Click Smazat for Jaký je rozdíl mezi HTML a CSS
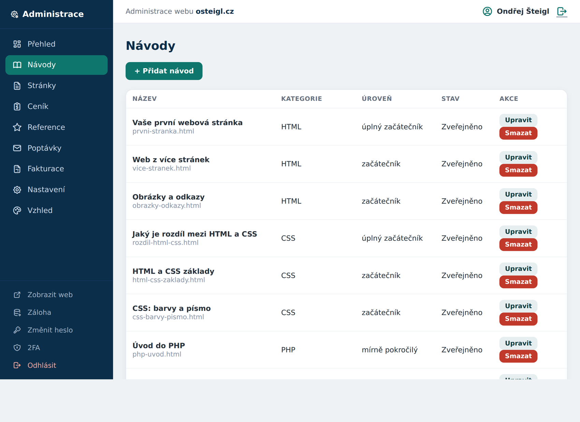 tap(518, 244)
